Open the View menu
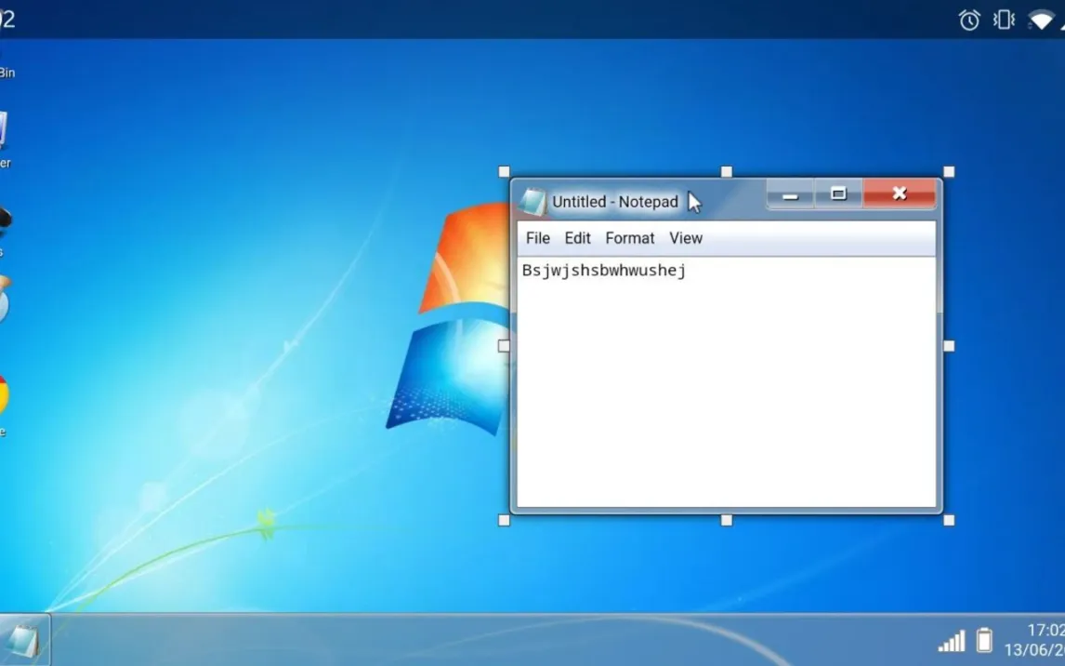Screen dimensions: 1065x666 (686, 238)
